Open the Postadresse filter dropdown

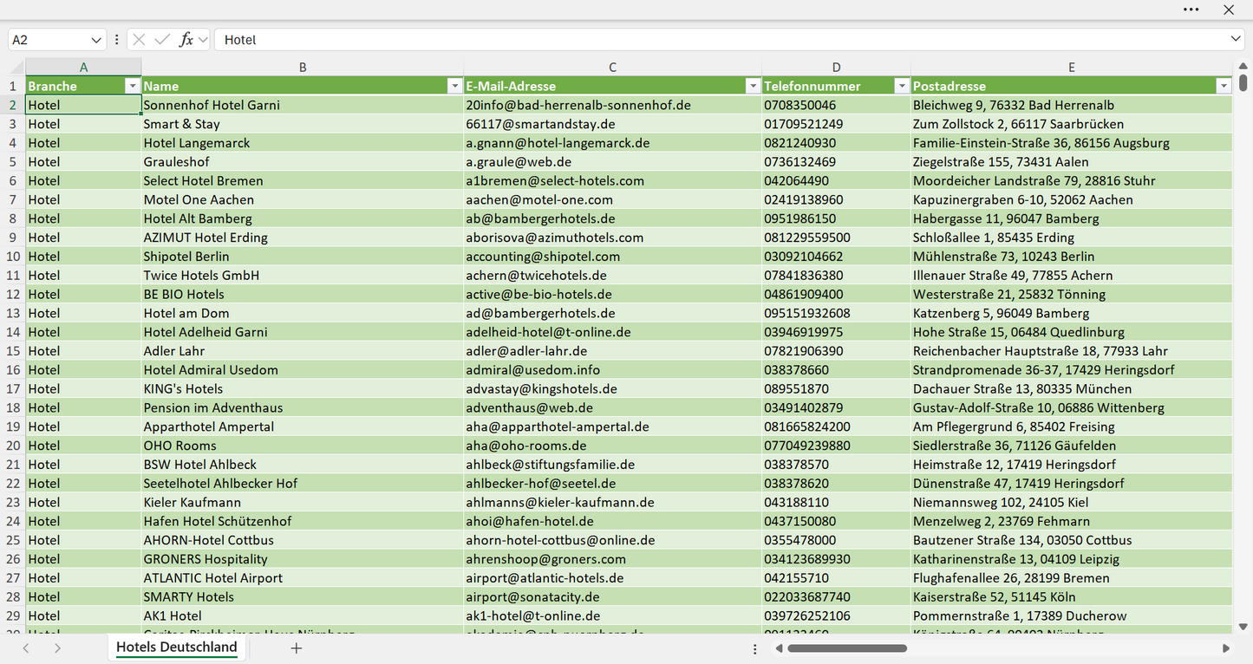(x=1224, y=86)
